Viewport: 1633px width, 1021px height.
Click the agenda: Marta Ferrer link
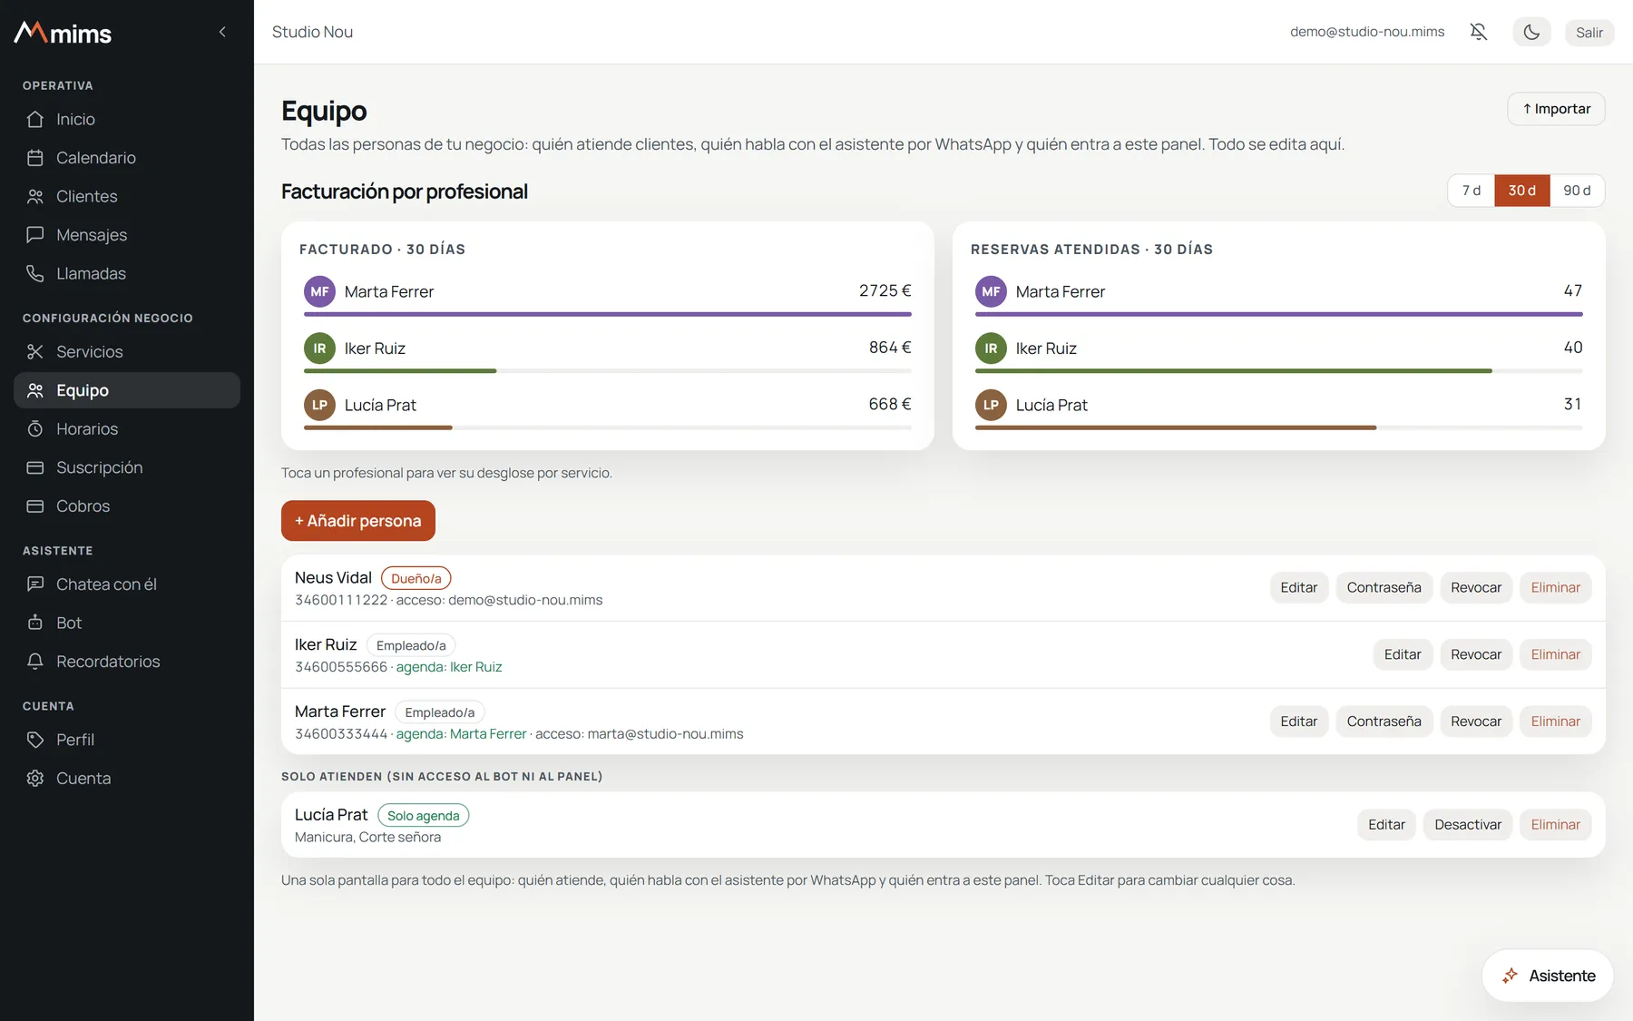(461, 734)
